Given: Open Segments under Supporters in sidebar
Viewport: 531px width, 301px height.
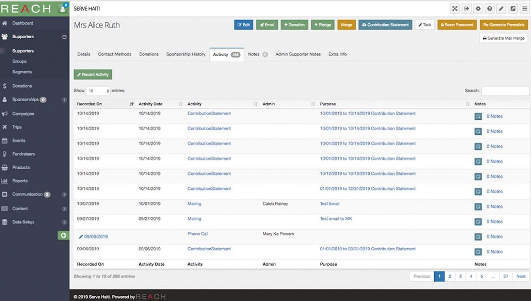Looking at the screenshot, I should [x=22, y=72].
